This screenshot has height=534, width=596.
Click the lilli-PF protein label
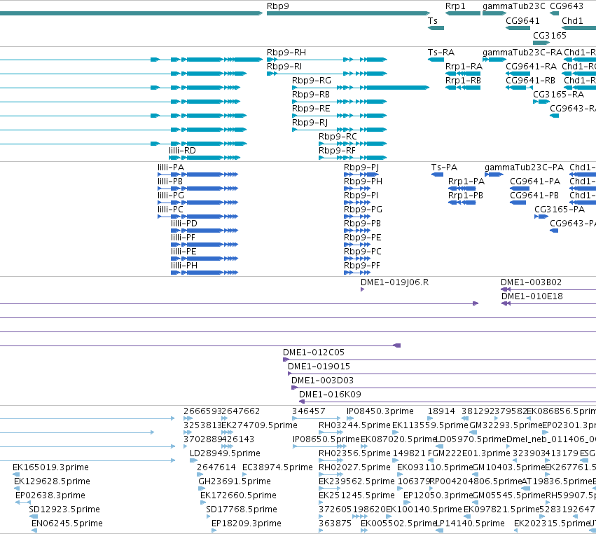[x=183, y=238]
